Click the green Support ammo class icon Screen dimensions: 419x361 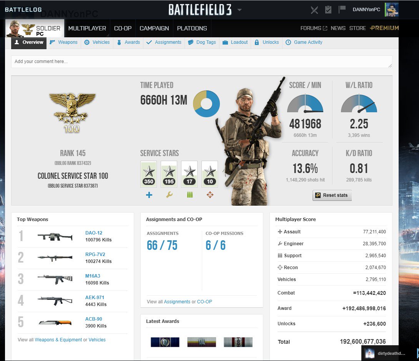(x=190, y=195)
